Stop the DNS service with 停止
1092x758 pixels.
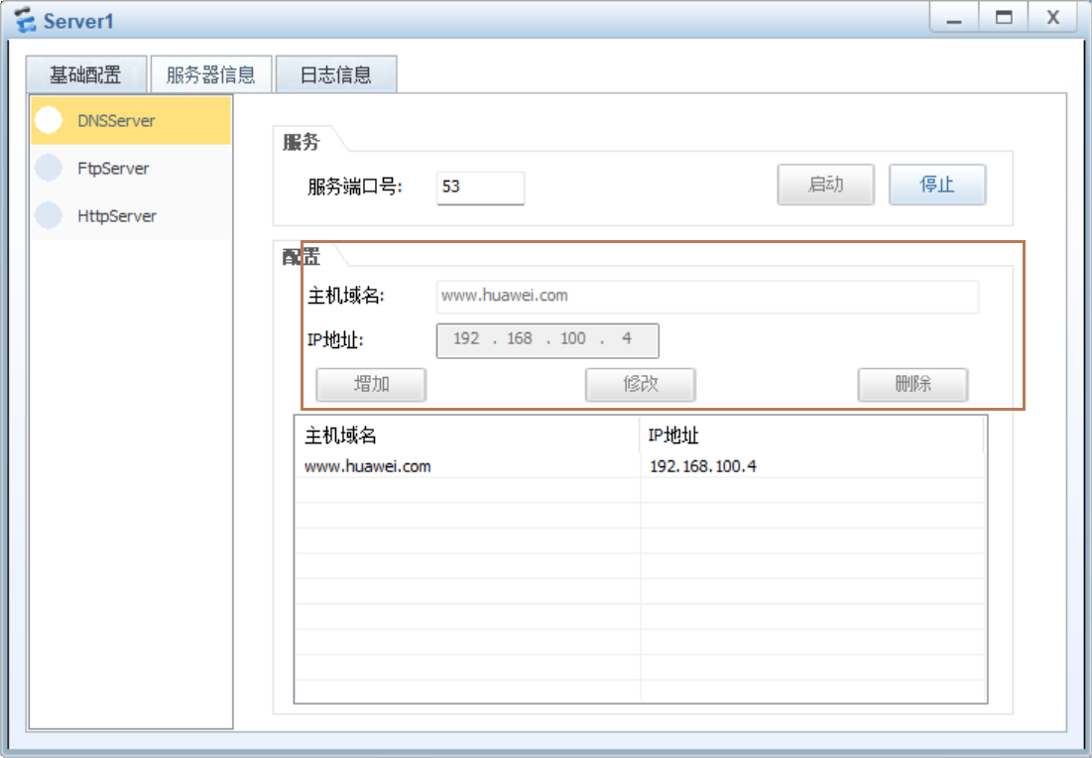(937, 185)
